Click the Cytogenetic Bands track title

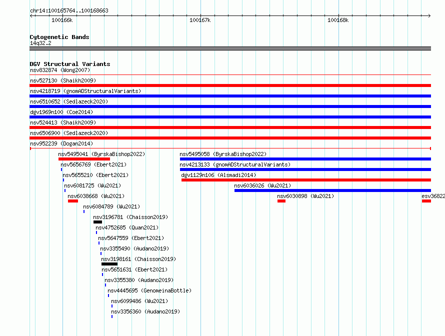pyautogui.click(x=59, y=37)
